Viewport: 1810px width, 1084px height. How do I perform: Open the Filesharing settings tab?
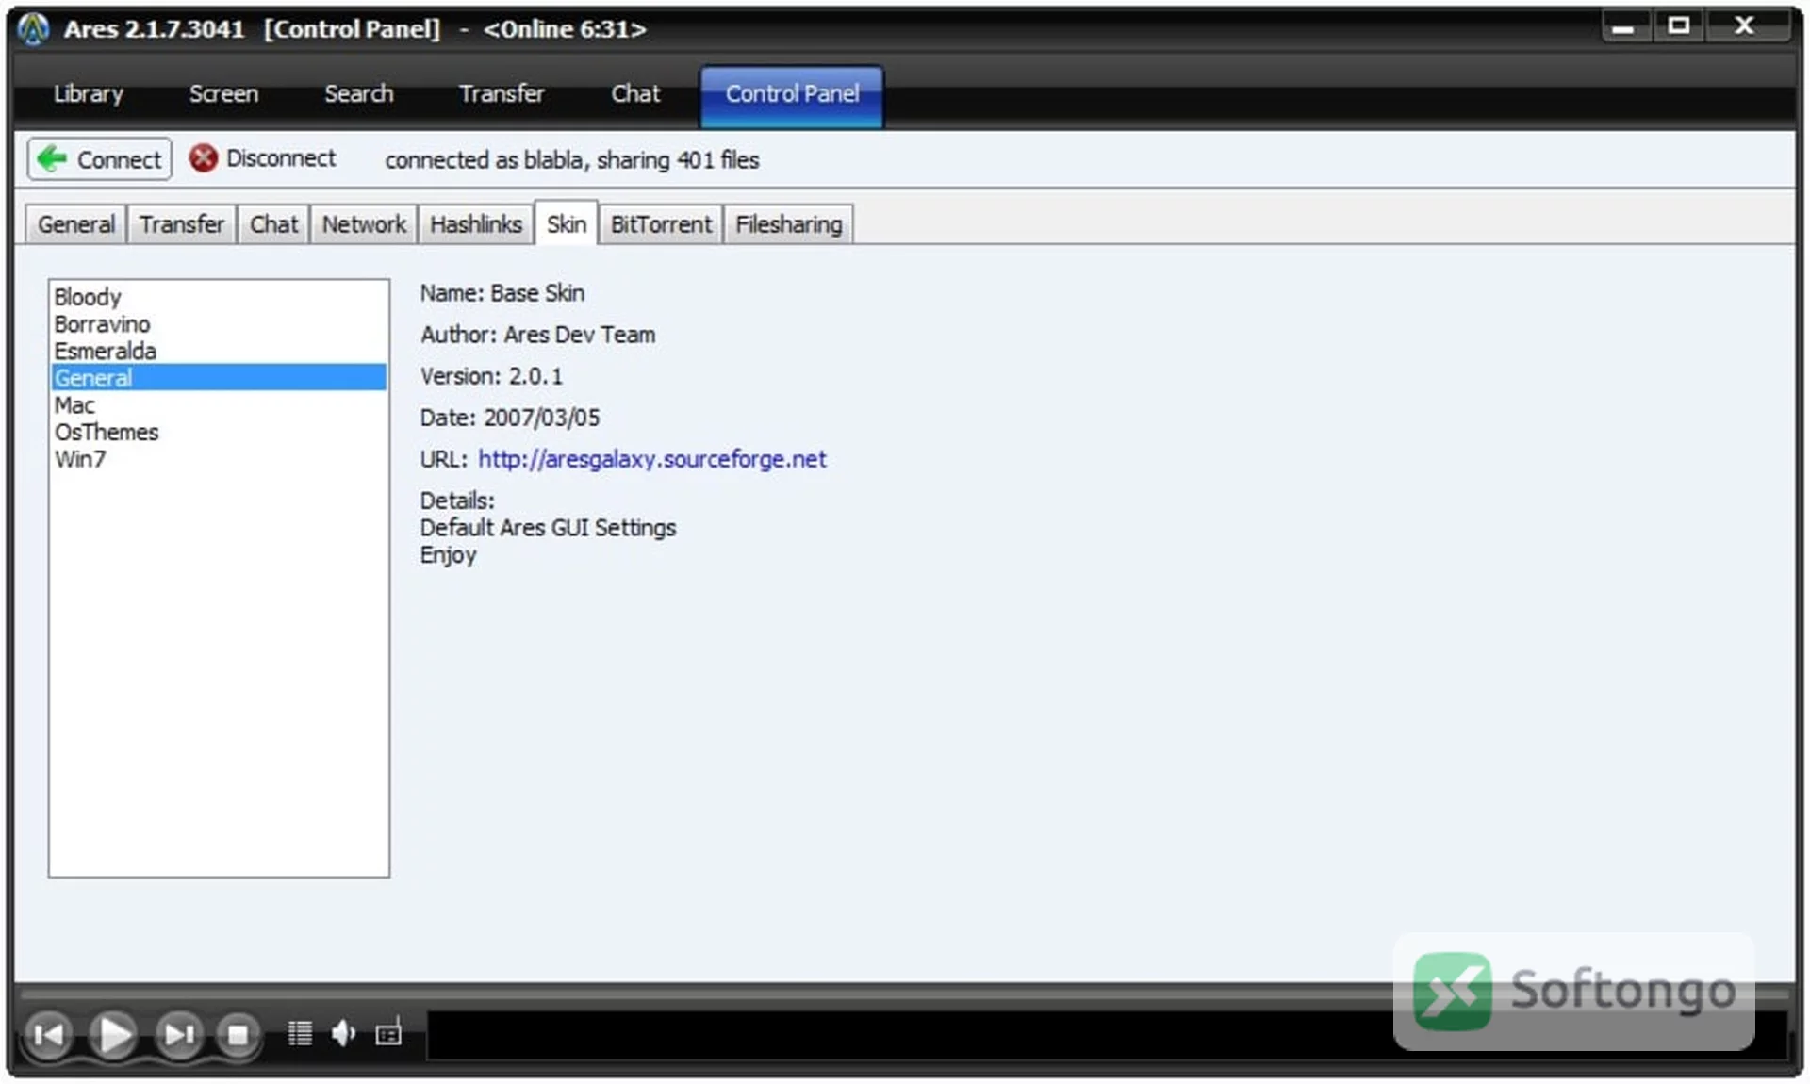(x=788, y=224)
